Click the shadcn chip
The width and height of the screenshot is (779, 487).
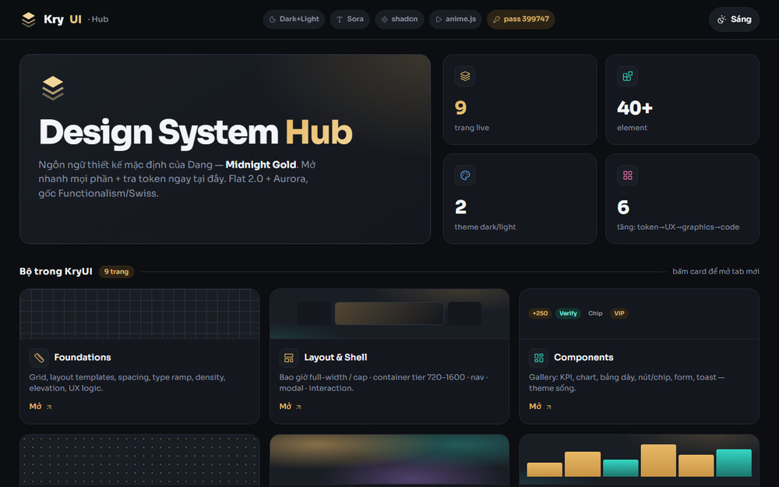pos(400,19)
